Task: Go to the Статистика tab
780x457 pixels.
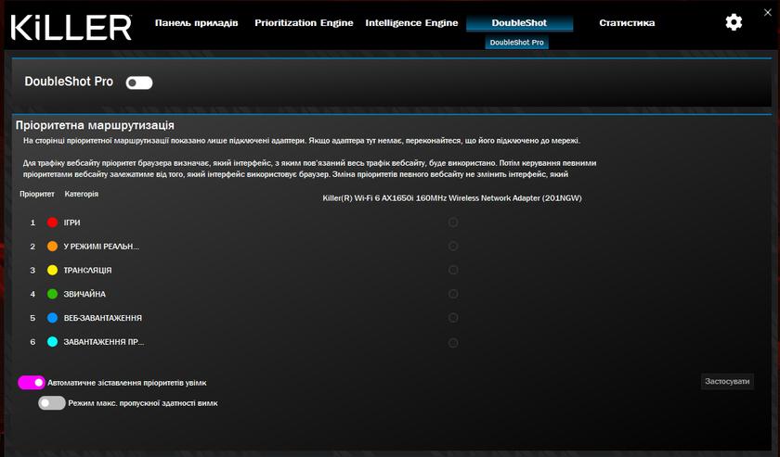Action: pyautogui.click(x=627, y=22)
